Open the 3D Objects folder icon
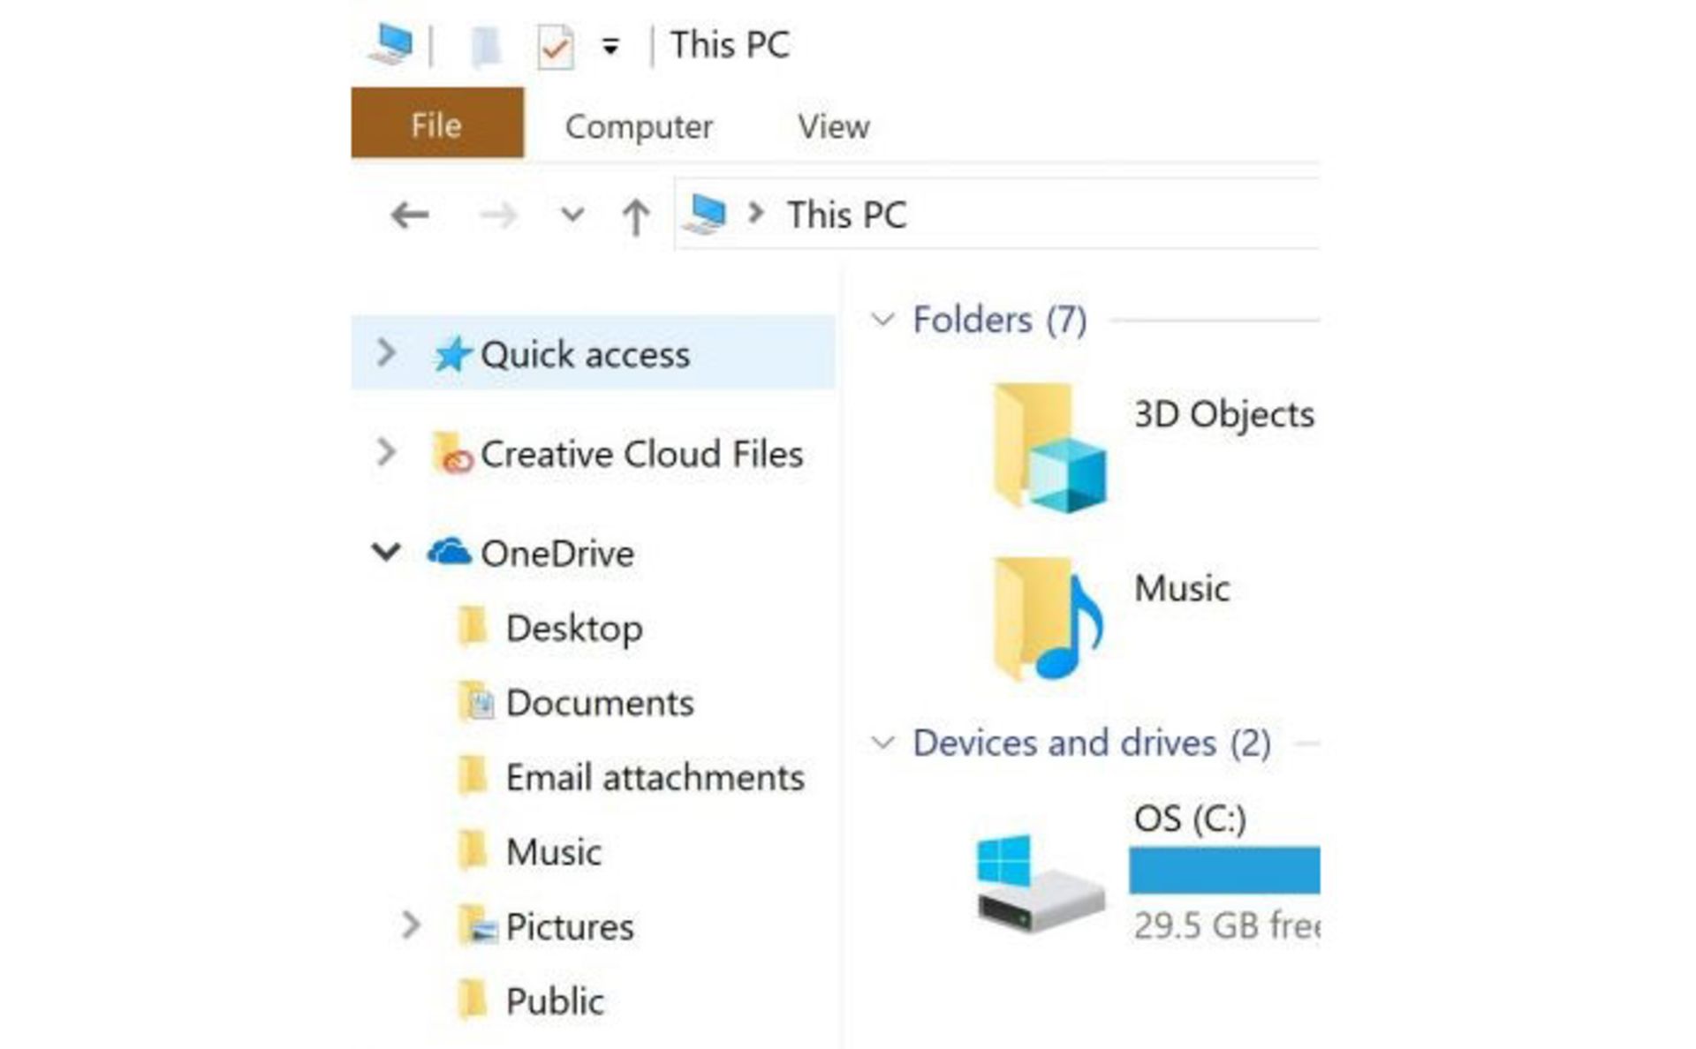Screen dimensions: 1696x1049 (x=1049, y=448)
